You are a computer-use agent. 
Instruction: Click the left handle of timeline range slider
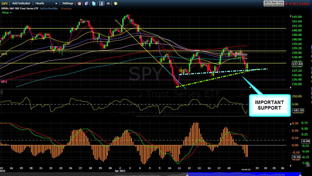pos(187,175)
